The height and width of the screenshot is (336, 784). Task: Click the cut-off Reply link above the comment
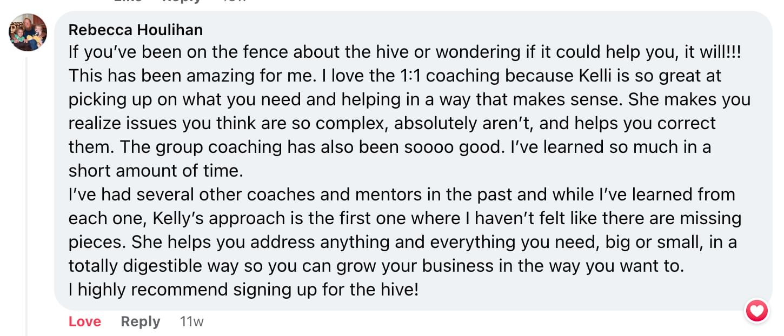(182, 2)
